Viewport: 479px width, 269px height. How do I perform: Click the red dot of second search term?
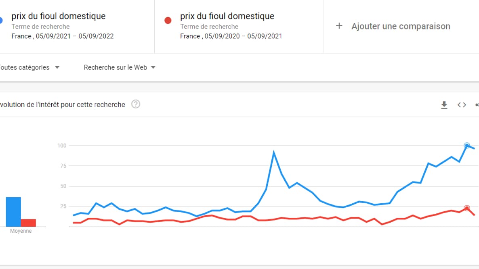pyautogui.click(x=168, y=20)
